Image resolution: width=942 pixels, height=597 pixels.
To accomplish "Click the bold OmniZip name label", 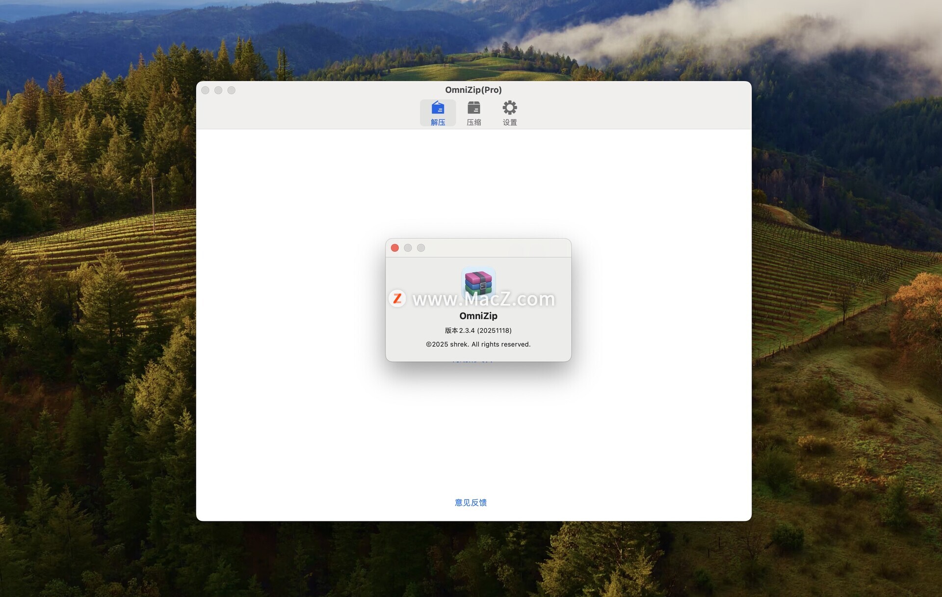I will point(478,316).
